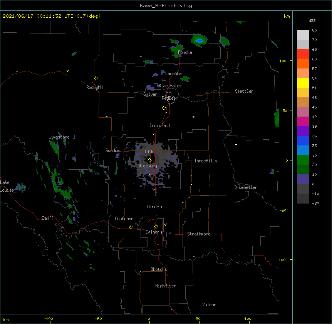This screenshot has height=324, width=332.
Task: Click the Vulcan city label
Action: [x=209, y=305]
